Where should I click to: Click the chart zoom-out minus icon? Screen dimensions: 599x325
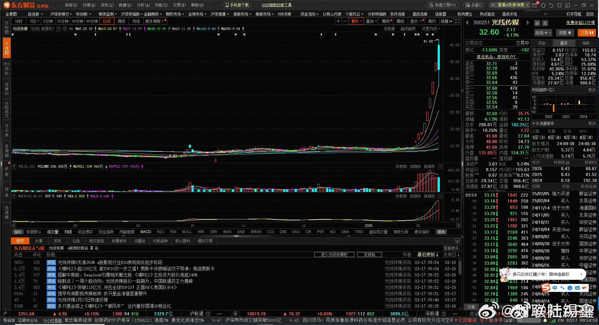pyautogui.click(x=345, y=21)
